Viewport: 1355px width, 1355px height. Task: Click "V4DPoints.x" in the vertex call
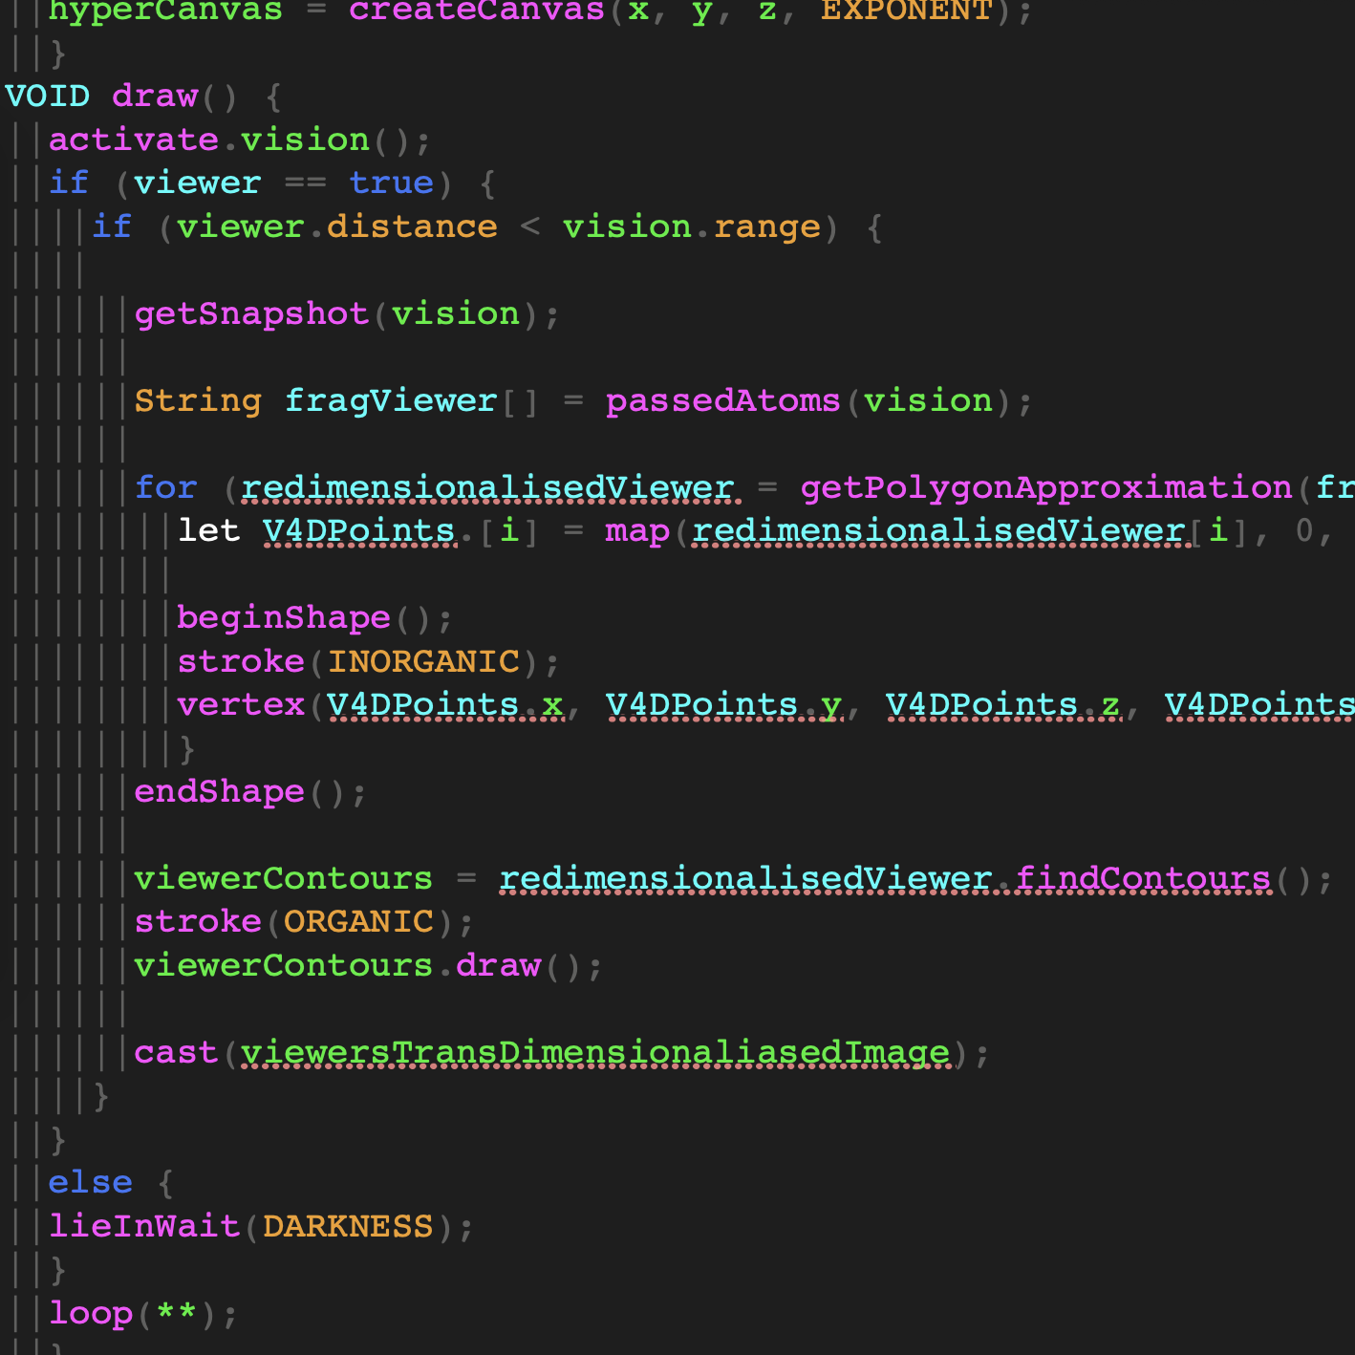point(445,704)
